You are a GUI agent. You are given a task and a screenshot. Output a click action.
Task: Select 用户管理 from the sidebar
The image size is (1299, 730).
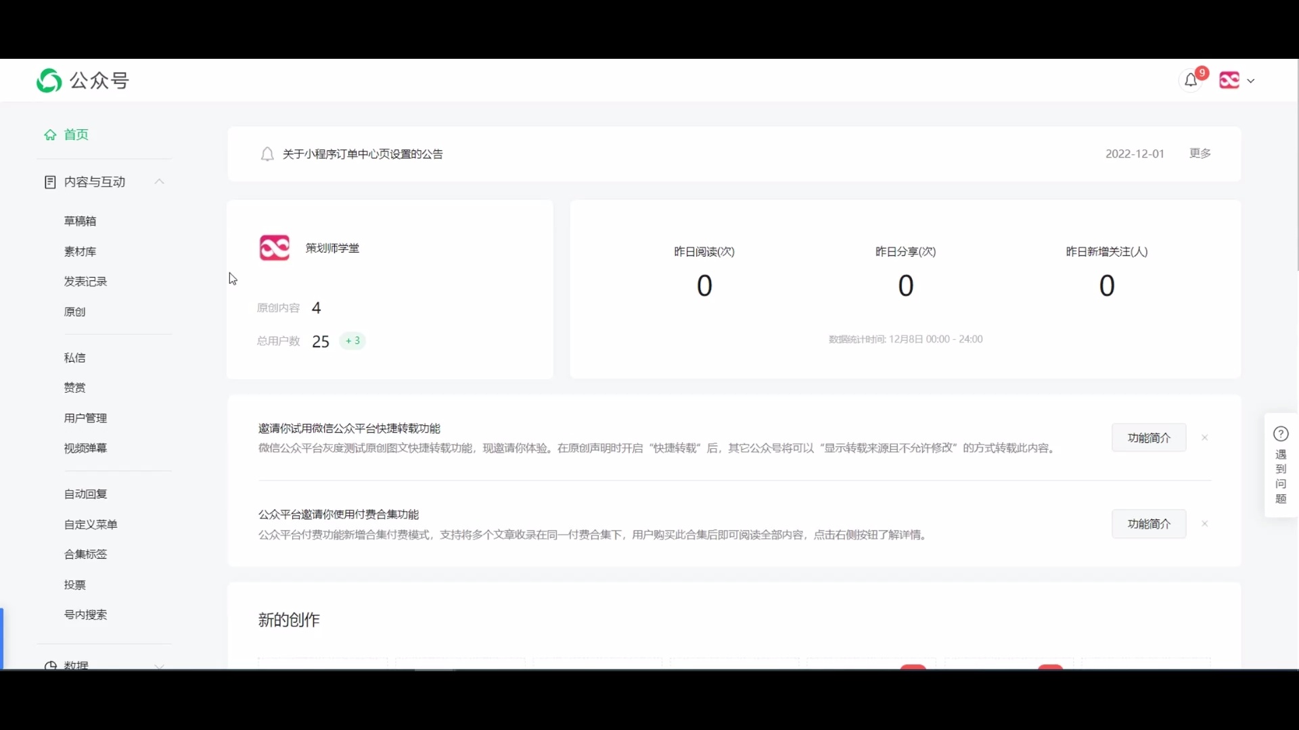[85, 418]
